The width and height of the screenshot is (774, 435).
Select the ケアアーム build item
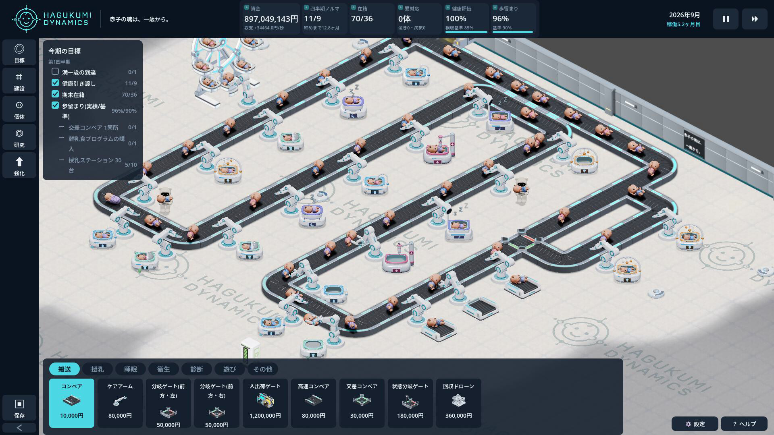click(120, 403)
